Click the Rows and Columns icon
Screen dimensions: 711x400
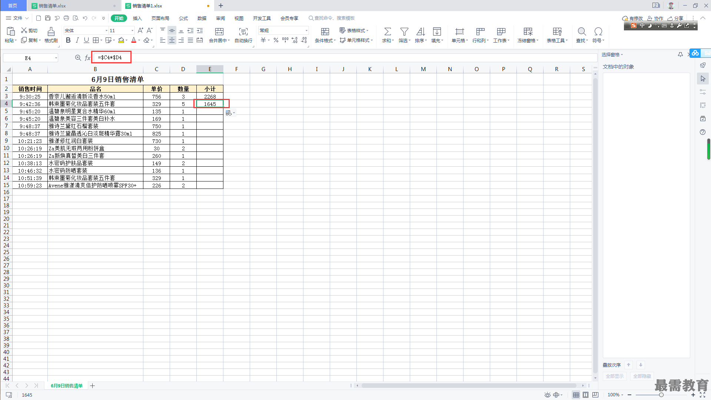[x=481, y=31]
